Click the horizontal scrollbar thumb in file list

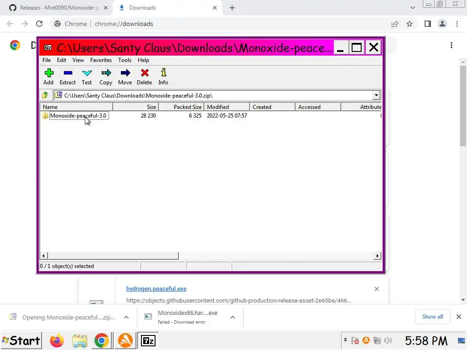pyautogui.click(x=113, y=256)
